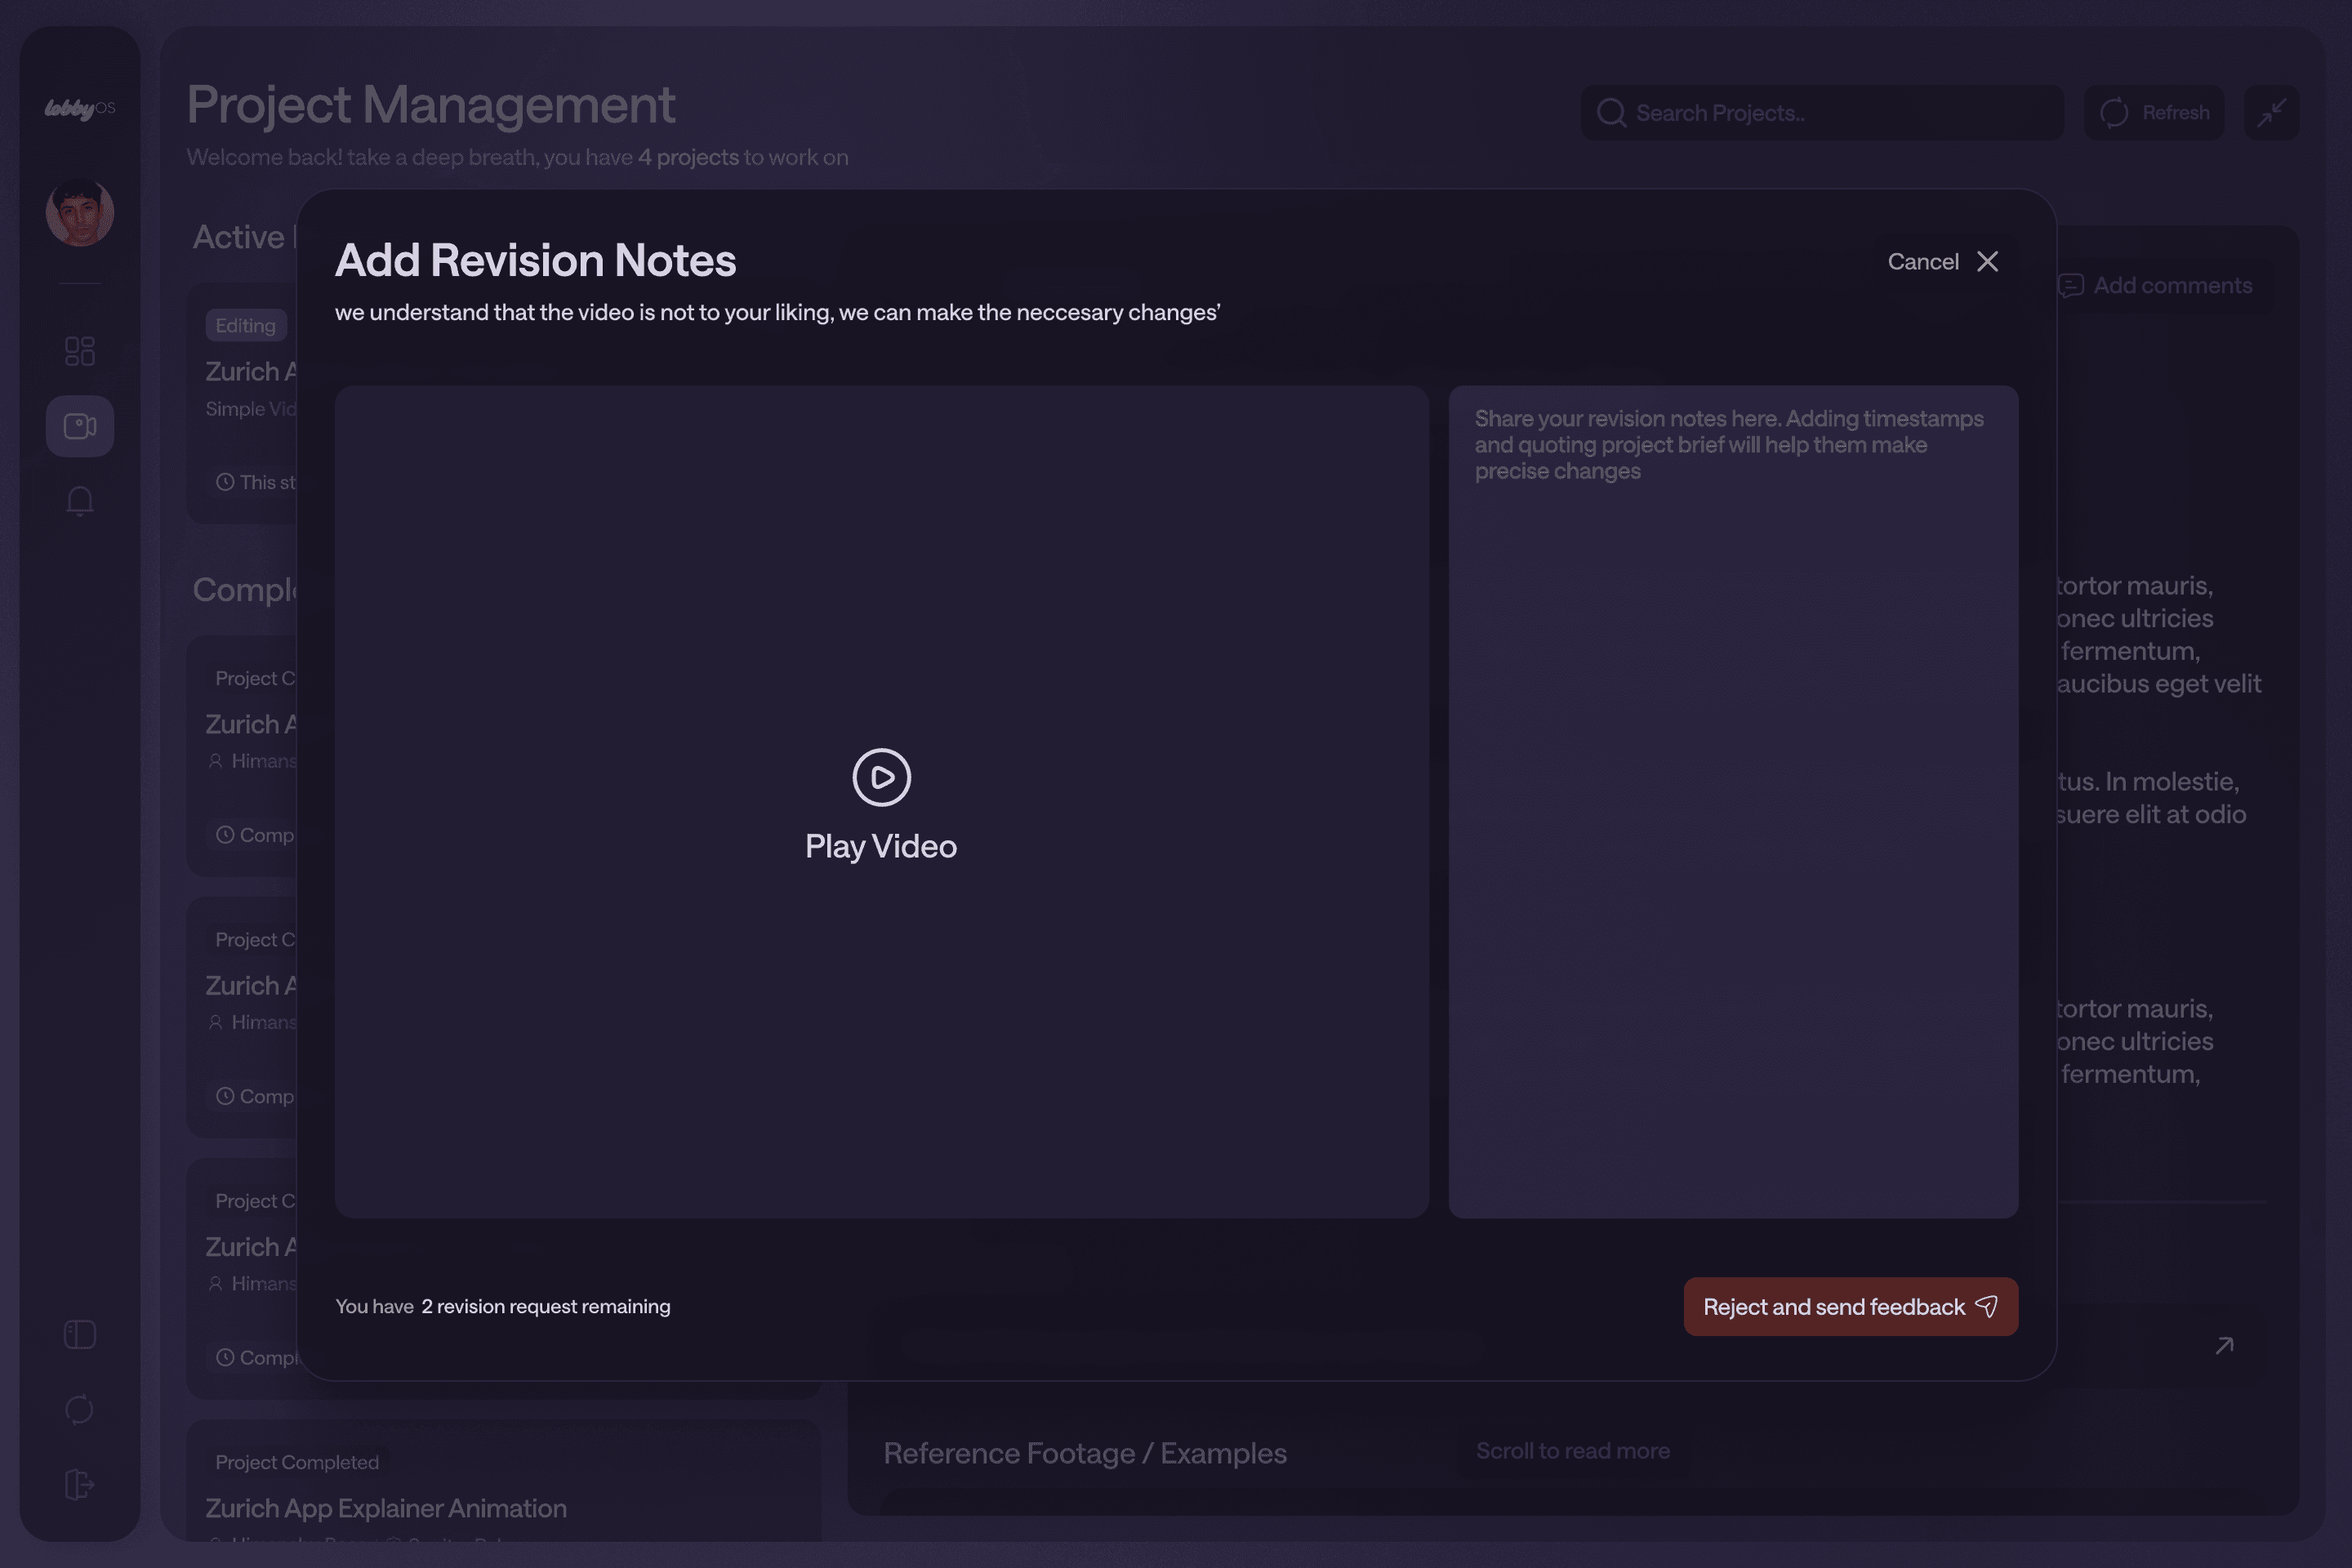Click the Project Completed label bottom card

297,1462
